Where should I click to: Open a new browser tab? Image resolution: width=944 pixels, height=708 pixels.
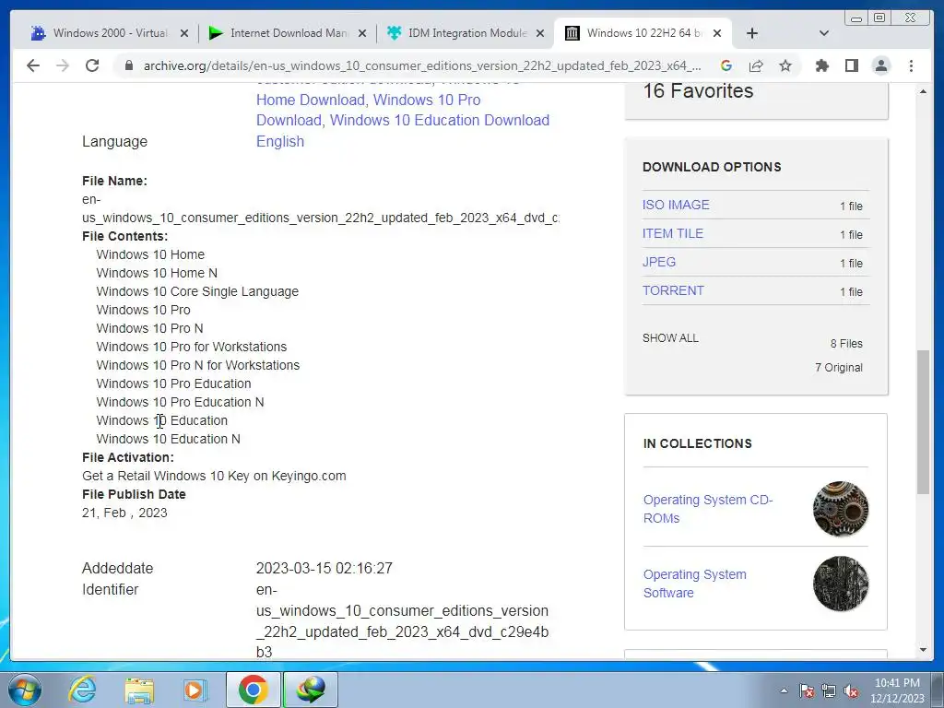[x=752, y=33]
